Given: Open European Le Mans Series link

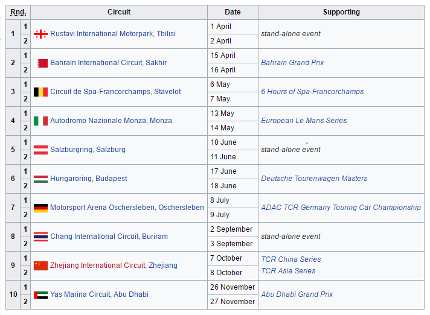Looking at the screenshot, I should click(304, 121).
